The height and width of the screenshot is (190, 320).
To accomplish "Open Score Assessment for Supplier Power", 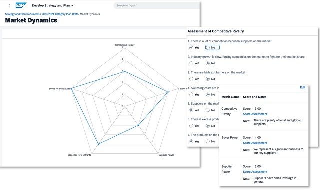I will tap(255, 172).
